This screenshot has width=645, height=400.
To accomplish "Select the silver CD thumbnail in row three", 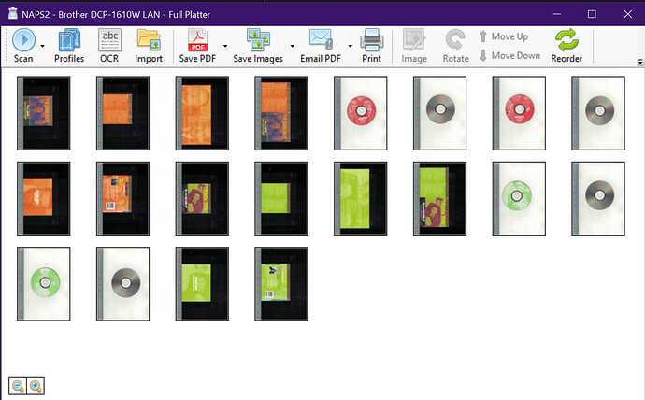I will click(123, 284).
